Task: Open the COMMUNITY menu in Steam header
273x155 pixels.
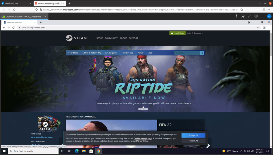Action: pyautogui.click(x=111, y=38)
